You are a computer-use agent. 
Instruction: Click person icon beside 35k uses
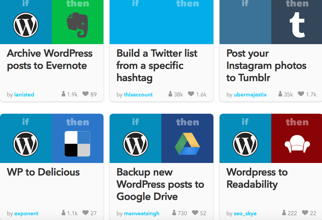[280, 94]
